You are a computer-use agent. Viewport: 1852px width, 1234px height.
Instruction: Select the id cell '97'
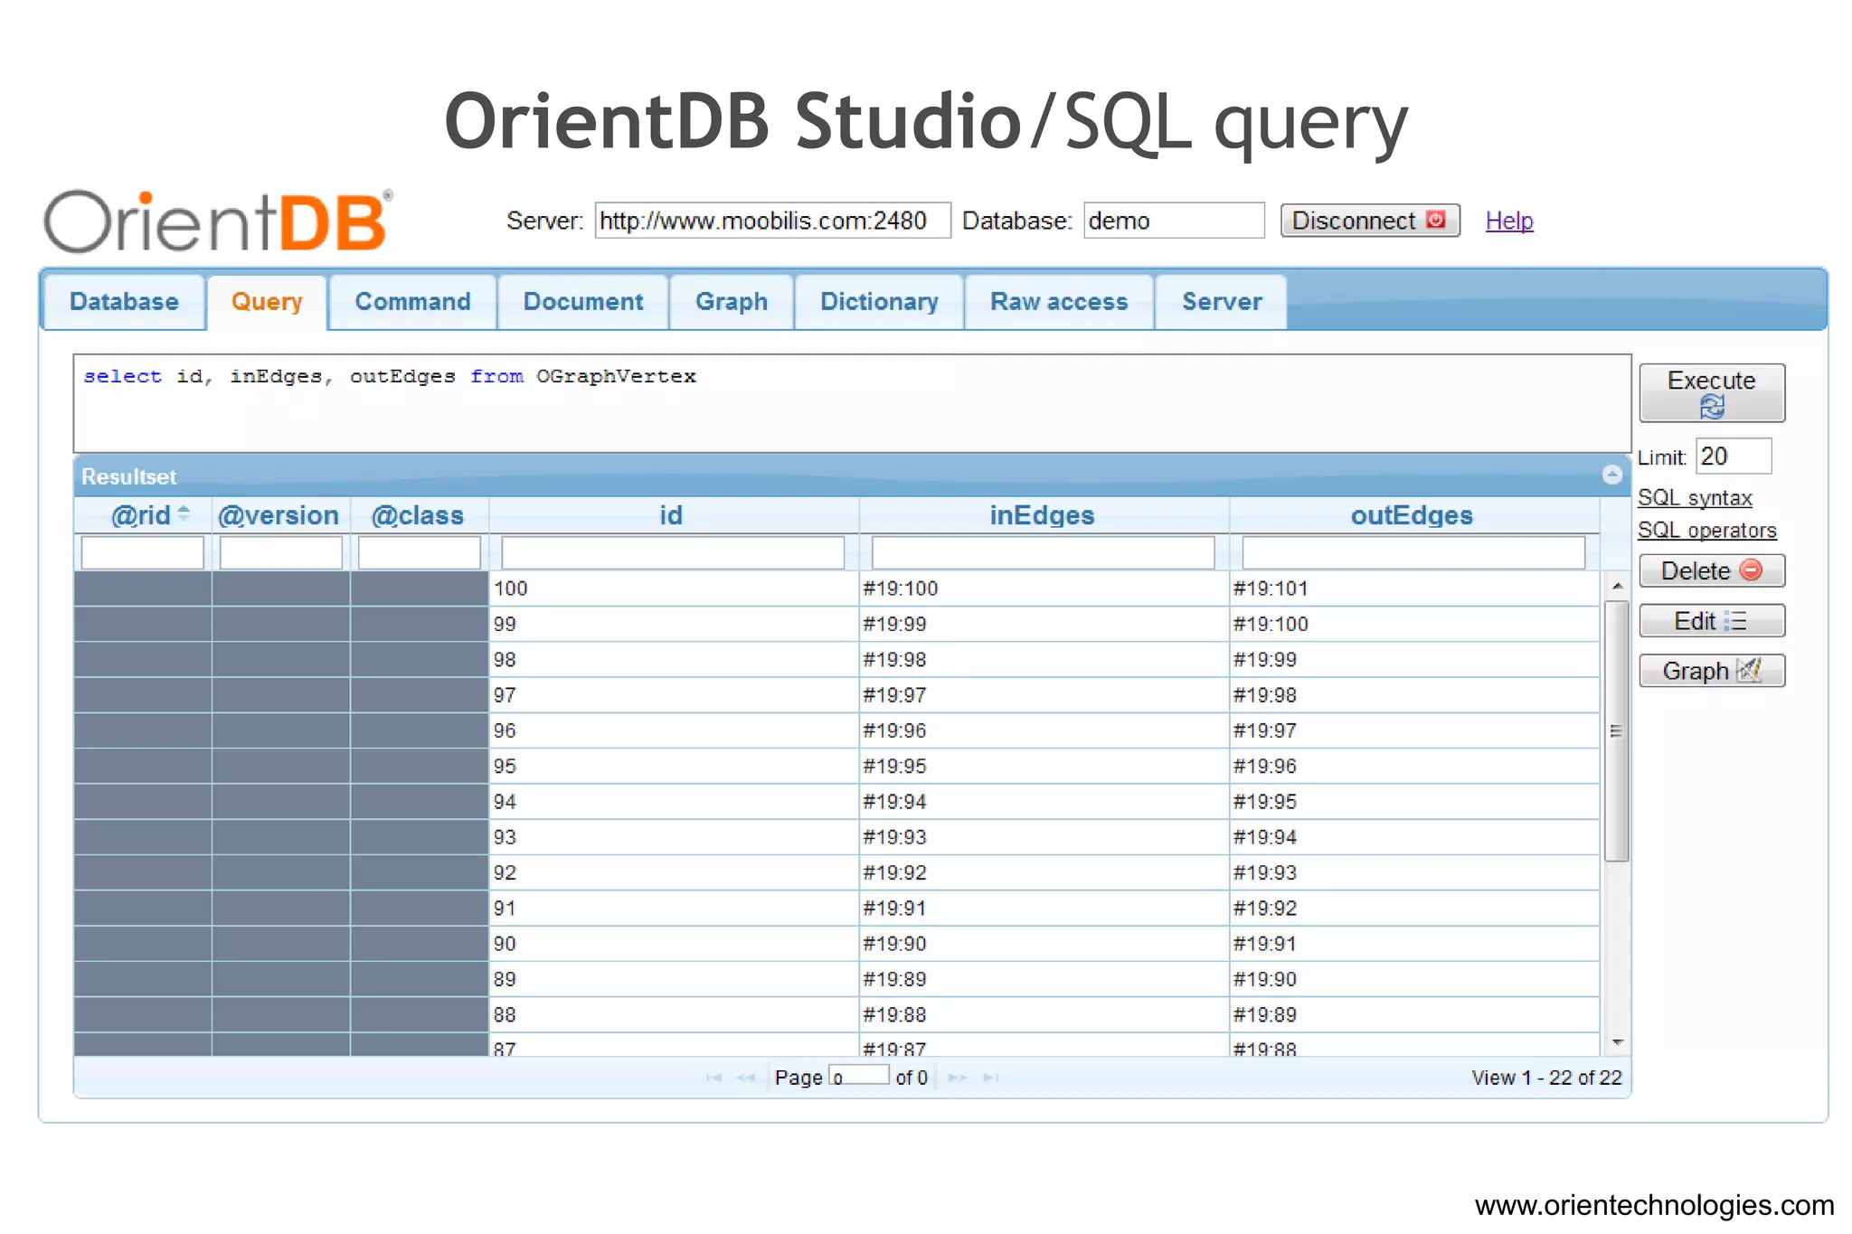click(x=674, y=695)
